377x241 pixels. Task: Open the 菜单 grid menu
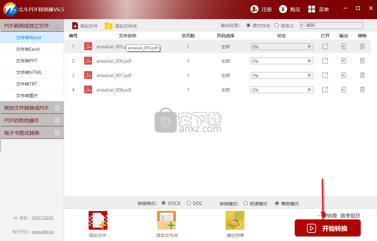[x=318, y=9]
